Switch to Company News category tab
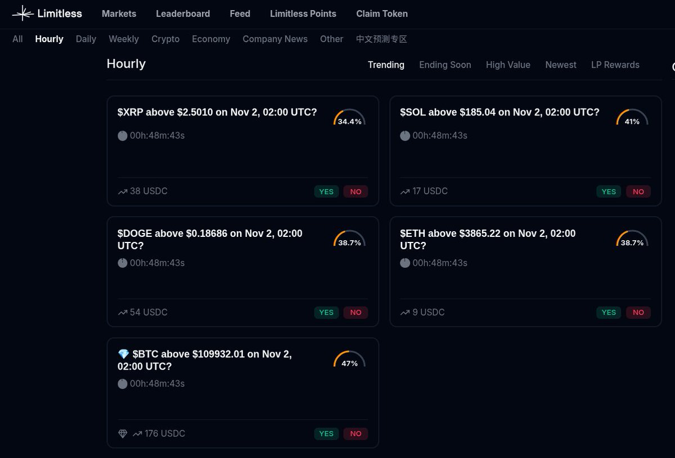The width and height of the screenshot is (675, 458). (x=275, y=39)
